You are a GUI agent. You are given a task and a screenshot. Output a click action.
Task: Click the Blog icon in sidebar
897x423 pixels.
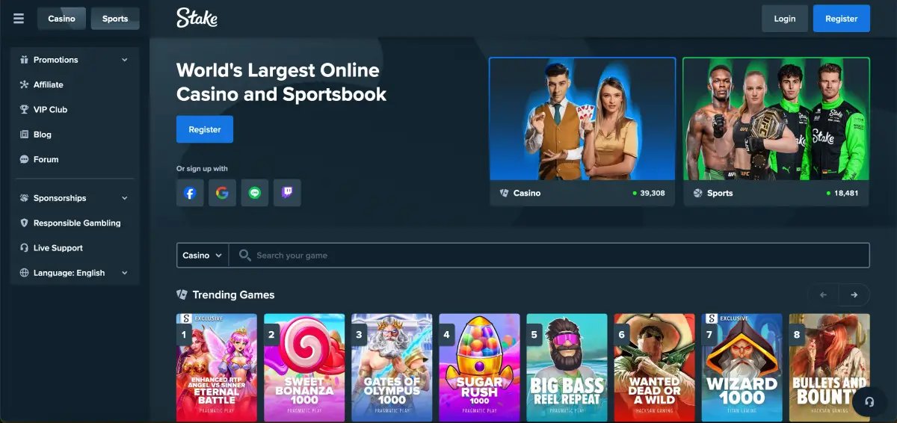tap(25, 135)
